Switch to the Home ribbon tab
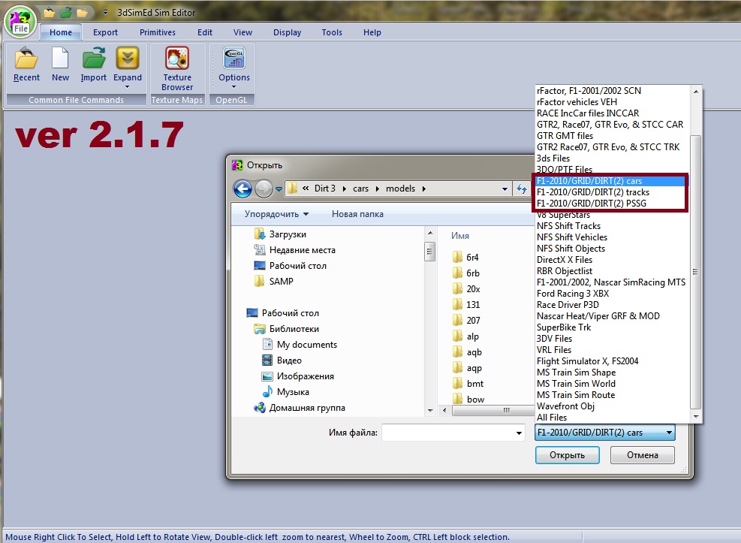Image resolution: width=741 pixels, height=543 pixels. click(61, 32)
